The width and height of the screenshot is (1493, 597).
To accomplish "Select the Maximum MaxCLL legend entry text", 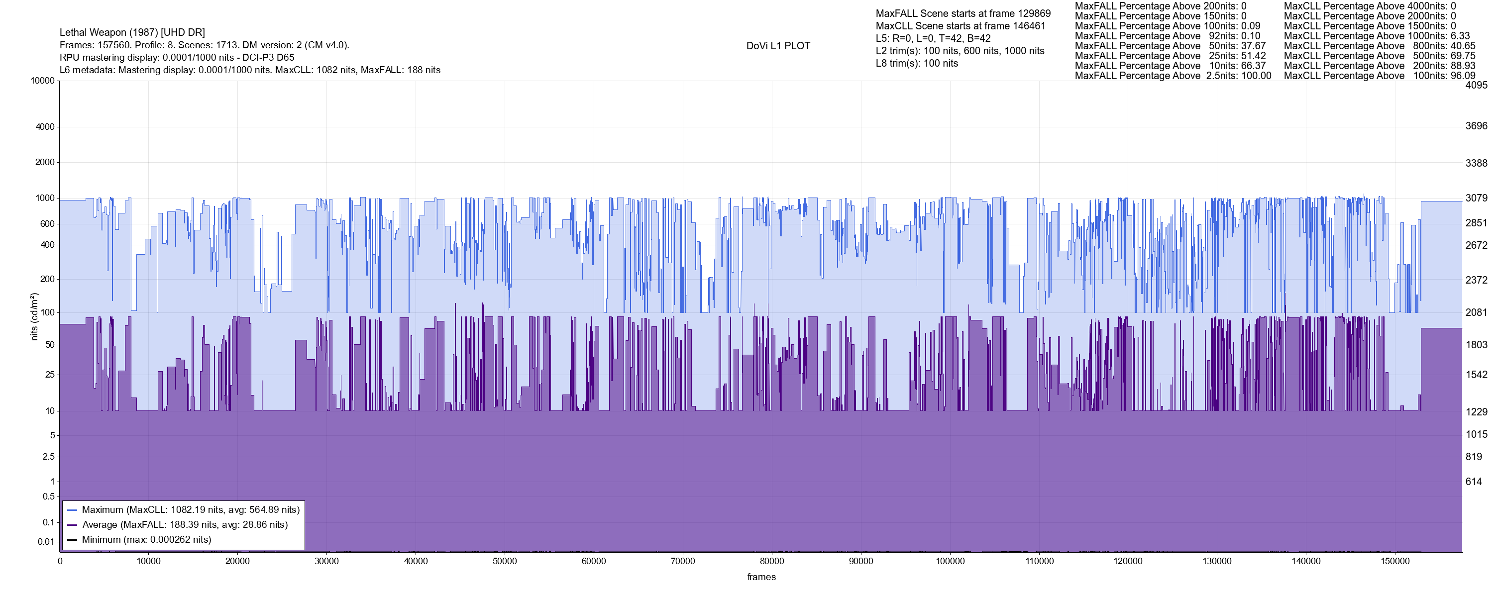I will click(x=191, y=510).
